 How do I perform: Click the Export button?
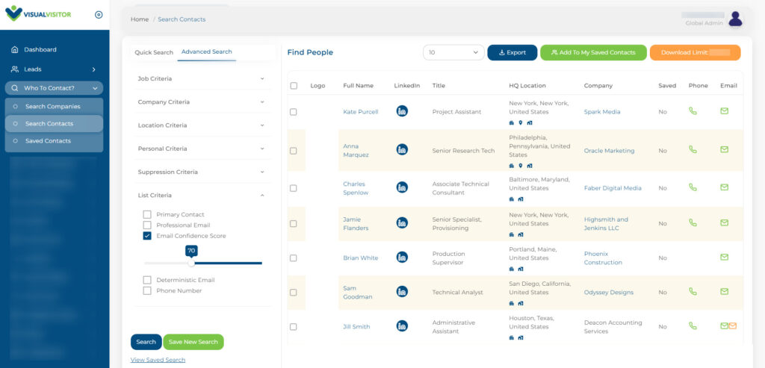512,53
